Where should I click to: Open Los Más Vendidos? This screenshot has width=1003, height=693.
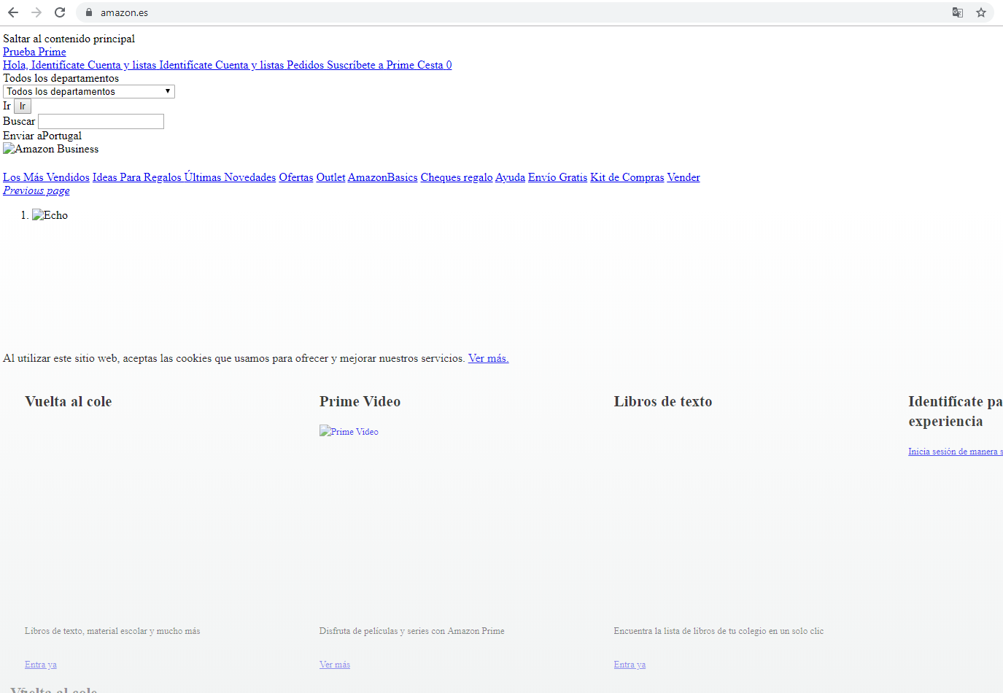pyautogui.click(x=46, y=177)
